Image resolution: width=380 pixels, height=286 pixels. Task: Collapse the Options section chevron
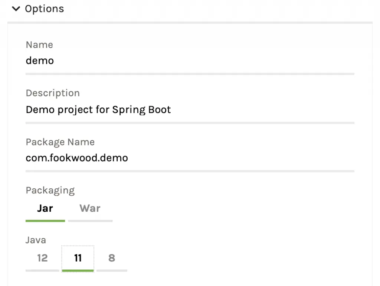pos(16,9)
